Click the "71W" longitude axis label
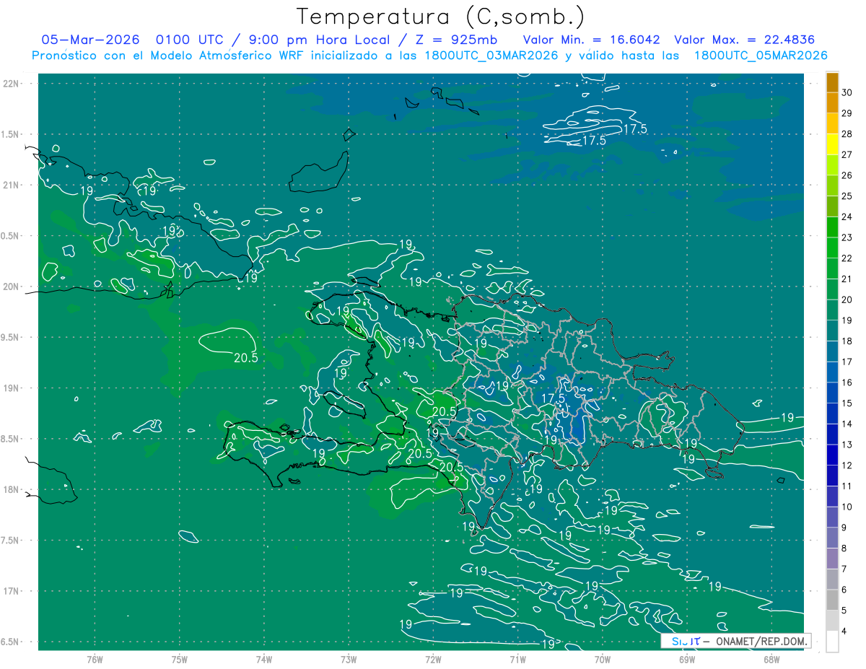 517,659
